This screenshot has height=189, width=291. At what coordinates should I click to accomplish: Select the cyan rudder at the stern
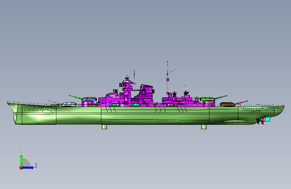click(x=268, y=119)
